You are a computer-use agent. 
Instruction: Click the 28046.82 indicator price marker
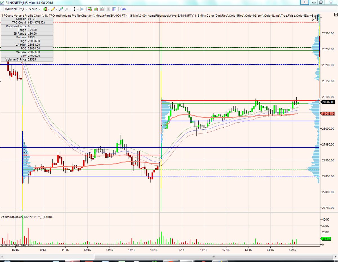pyautogui.click(x=328, y=114)
